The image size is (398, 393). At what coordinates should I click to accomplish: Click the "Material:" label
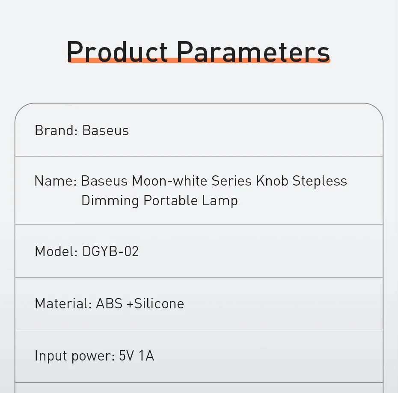click(x=63, y=304)
